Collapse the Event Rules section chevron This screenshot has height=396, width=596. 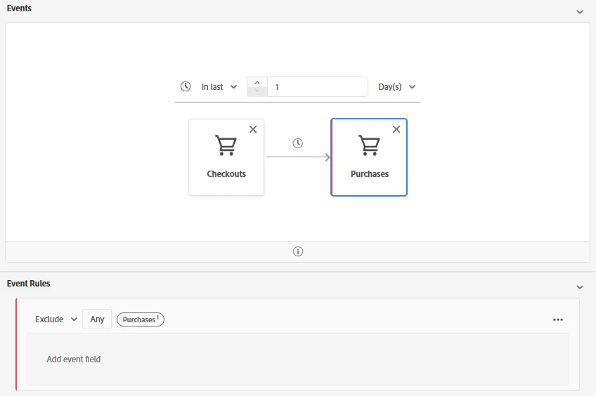pyautogui.click(x=580, y=287)
